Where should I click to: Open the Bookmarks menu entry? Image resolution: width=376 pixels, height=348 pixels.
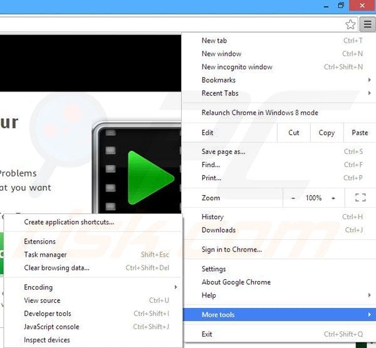tap(279, 80)
